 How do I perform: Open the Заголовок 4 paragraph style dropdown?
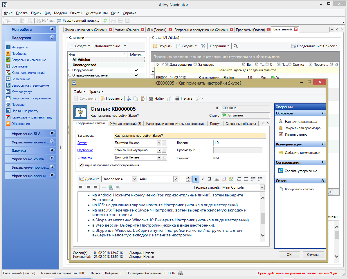(x=134, y=179)
